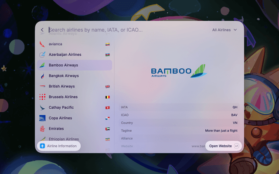279x174 pixels.
Task: Select Emirates in the list
Action: (56, 129)
